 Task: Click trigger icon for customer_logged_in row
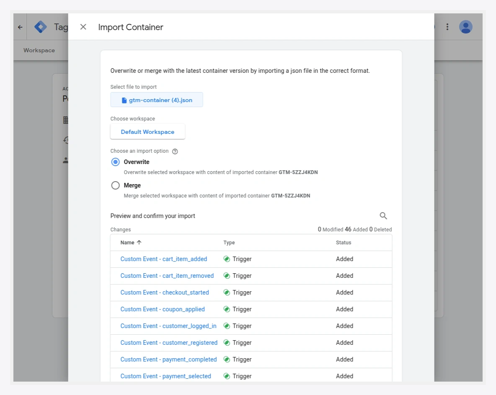[227, 326]
